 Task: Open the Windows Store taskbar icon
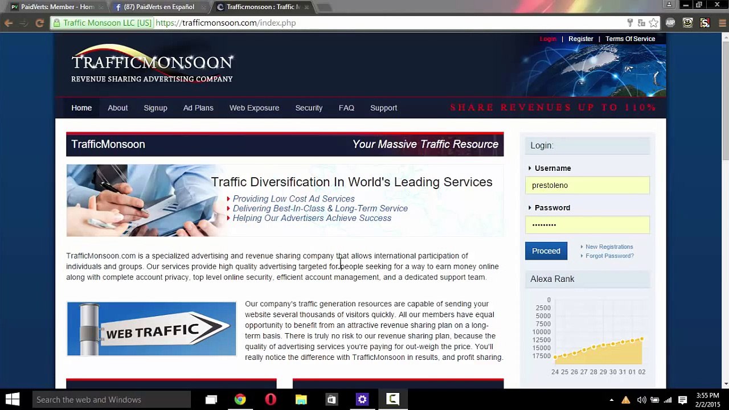[331, 400]
